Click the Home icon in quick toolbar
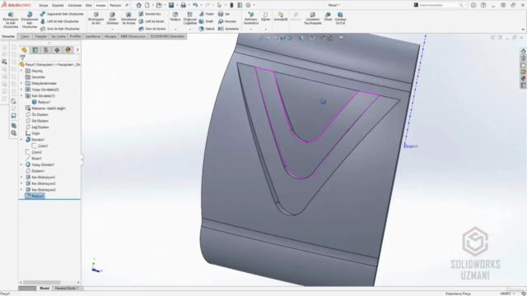Screen dimensions: 527x296 (x=139, y=6)
